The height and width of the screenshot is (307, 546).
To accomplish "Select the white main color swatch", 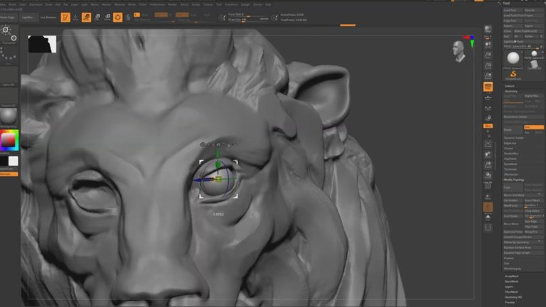I will (14, 161).
